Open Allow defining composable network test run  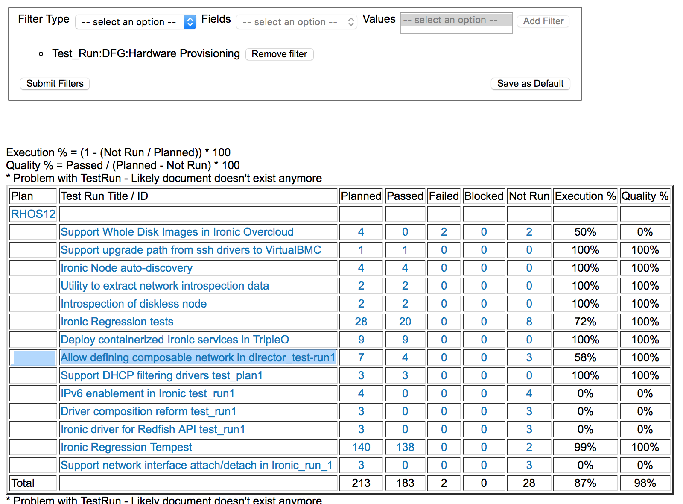[198, 357]
